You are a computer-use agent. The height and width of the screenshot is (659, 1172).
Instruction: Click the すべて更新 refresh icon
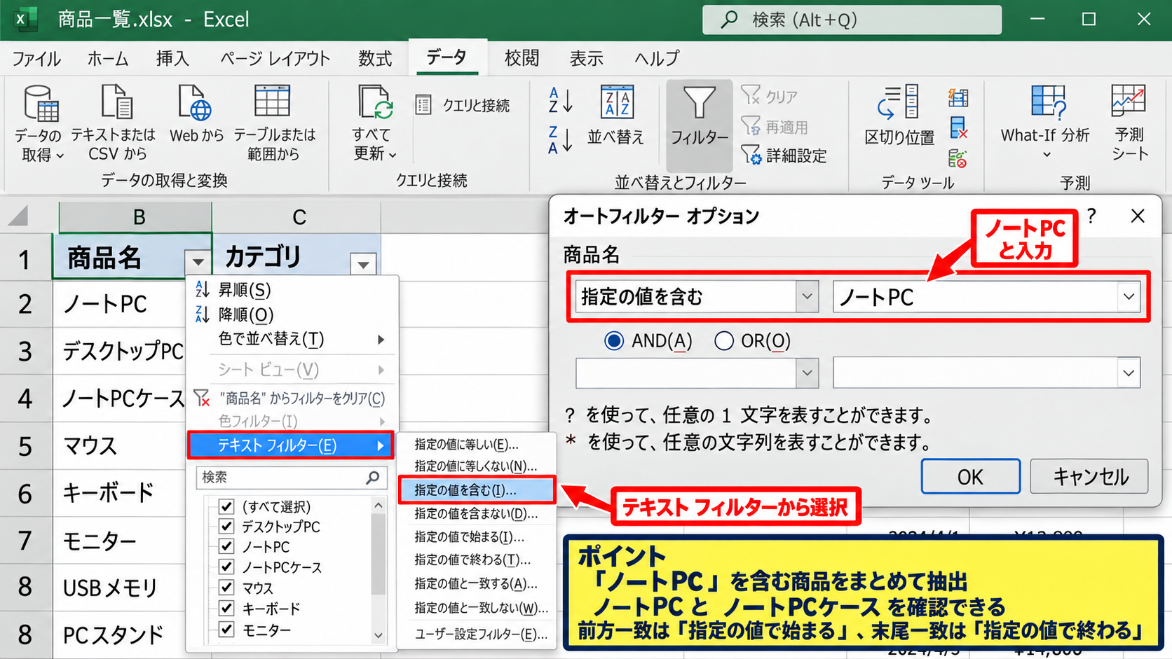375,102
